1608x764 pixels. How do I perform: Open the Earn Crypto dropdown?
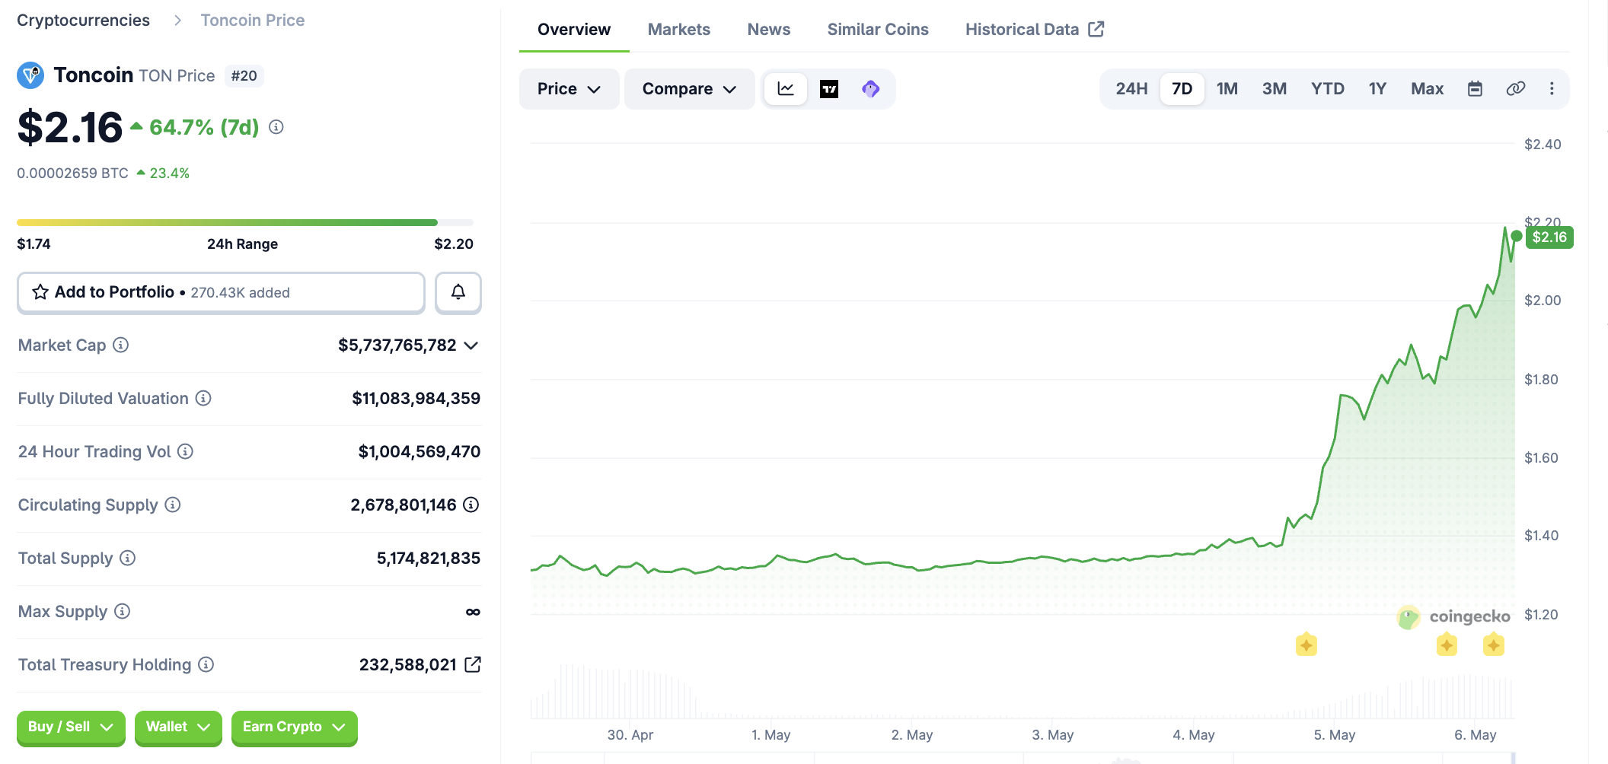coord(295,727)
